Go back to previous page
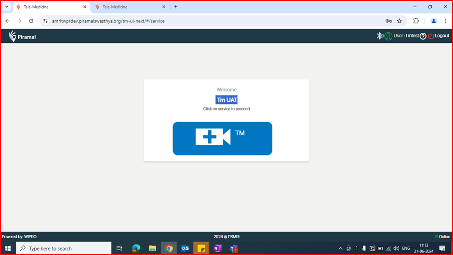Viewport: 453px width, 255px height. (x=8, y=21)
